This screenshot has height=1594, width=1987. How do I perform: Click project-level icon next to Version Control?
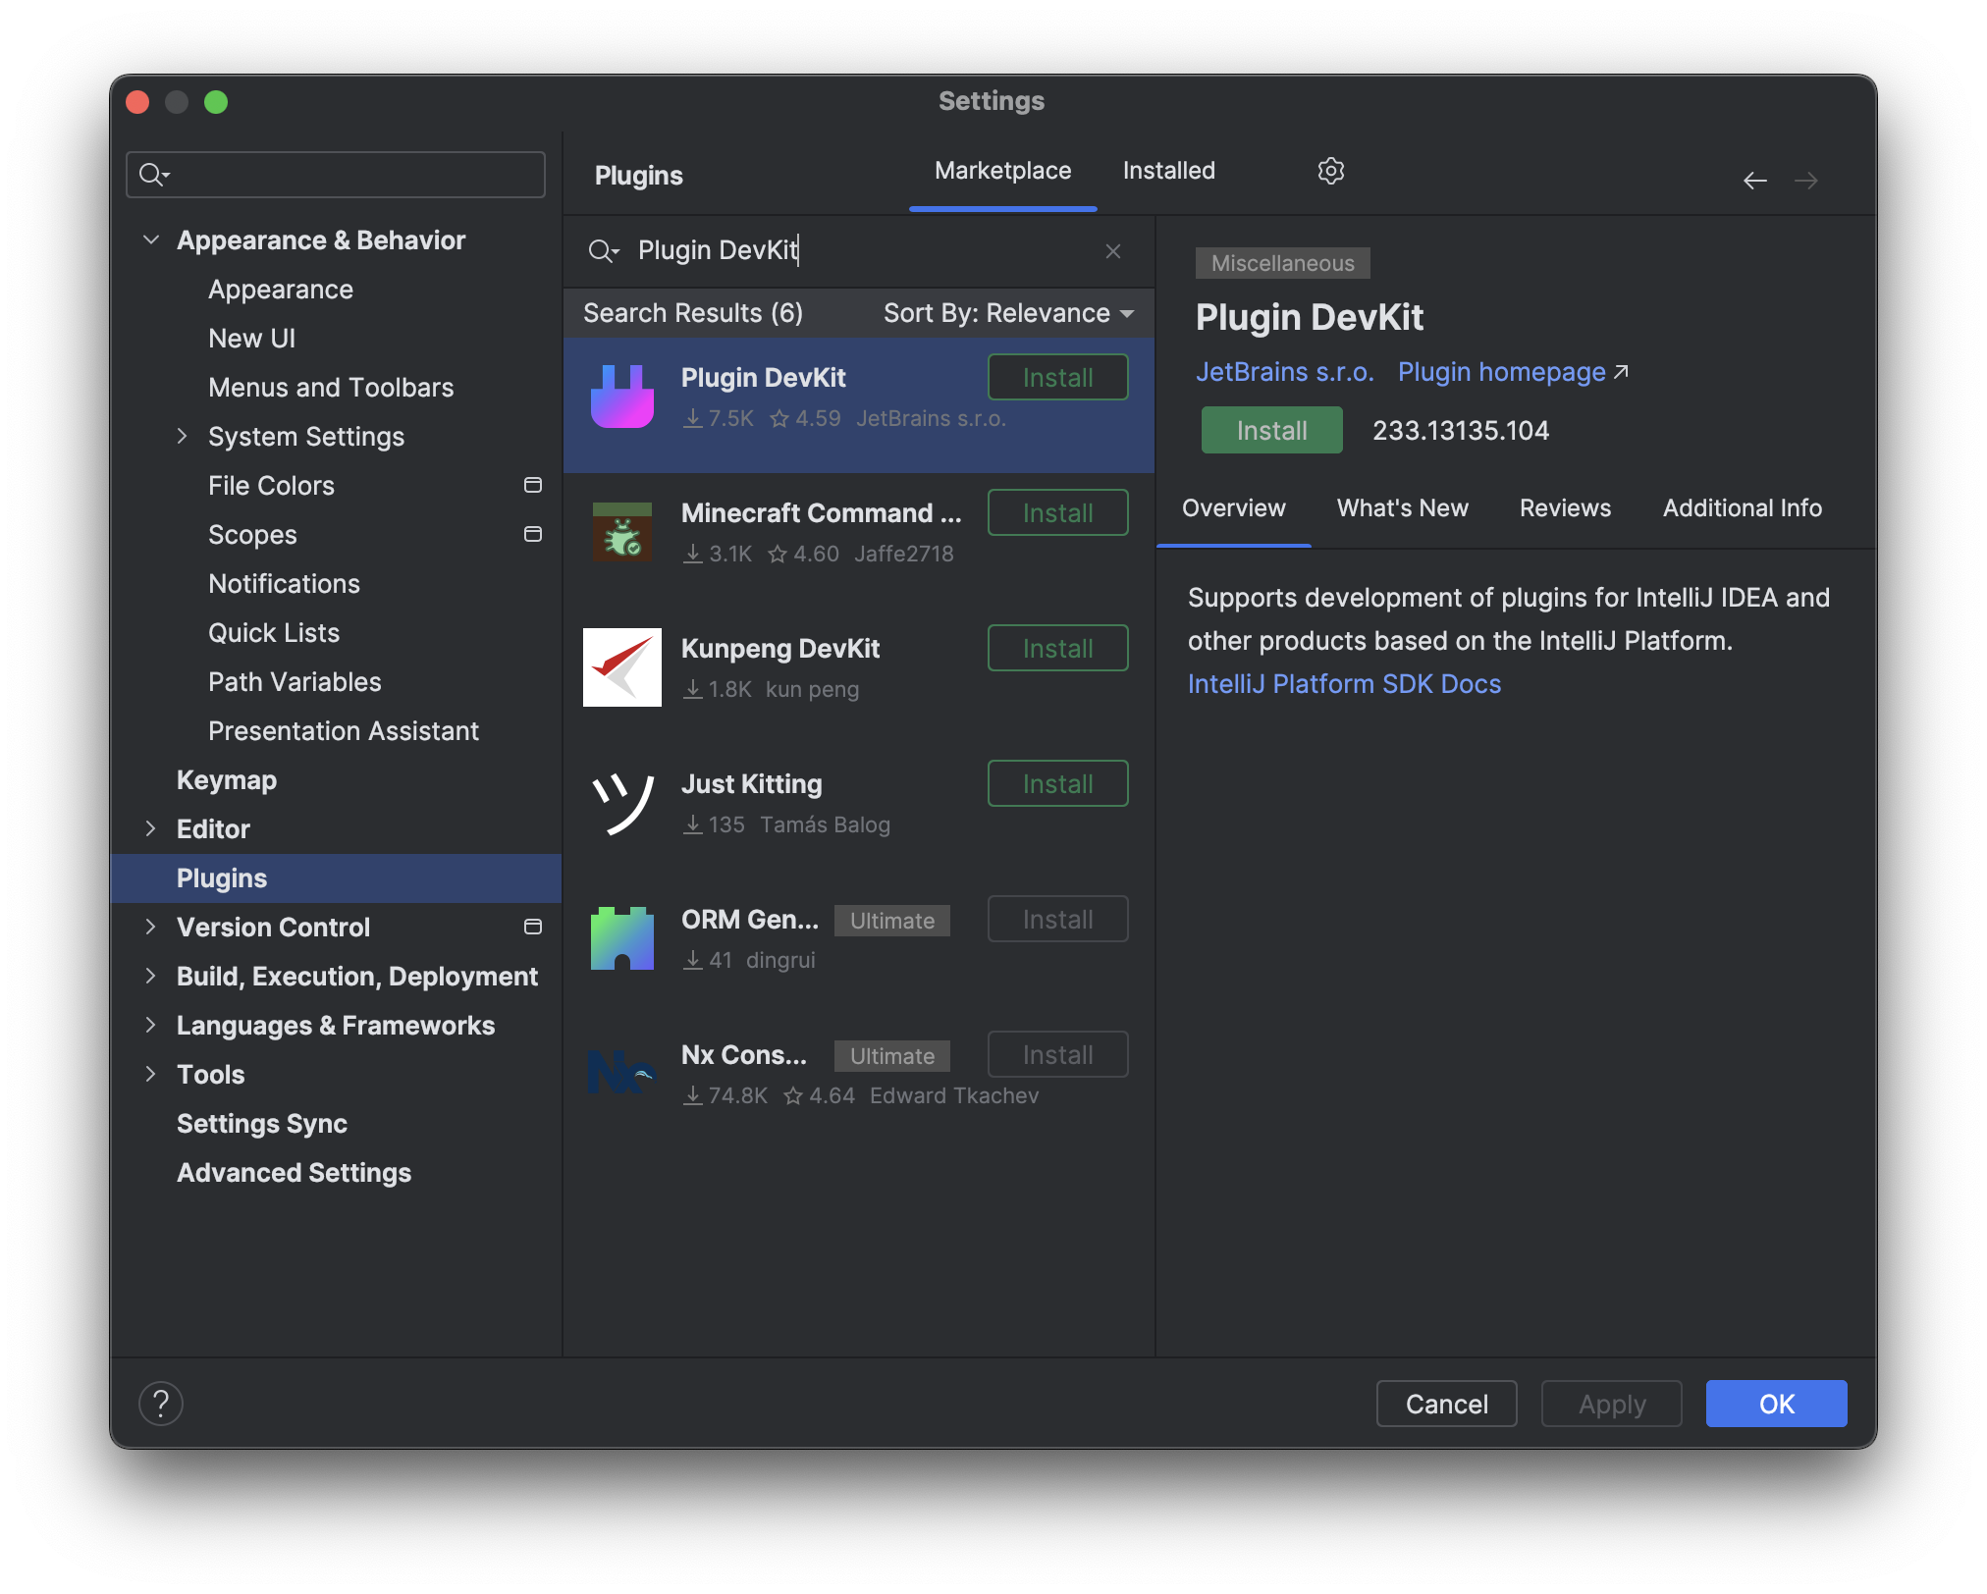533,927
